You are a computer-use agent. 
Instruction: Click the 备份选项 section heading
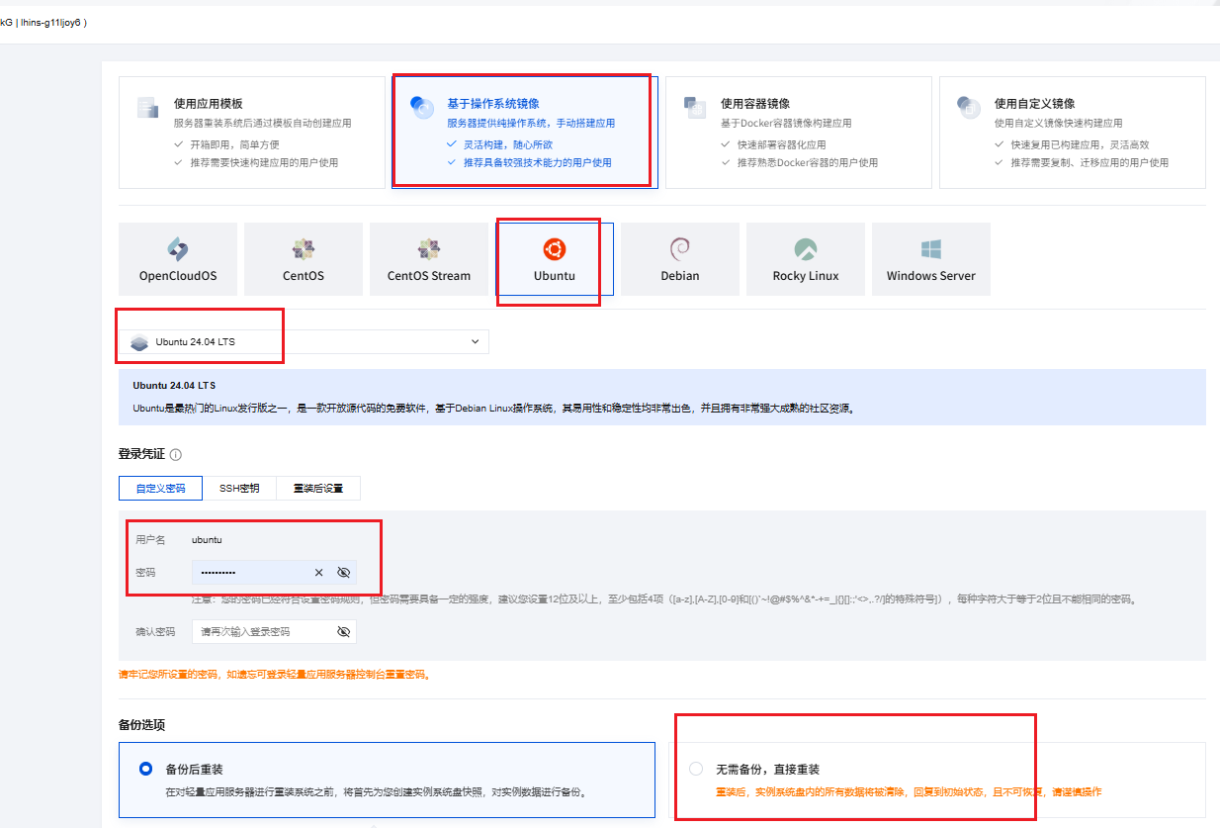(142, 725)
